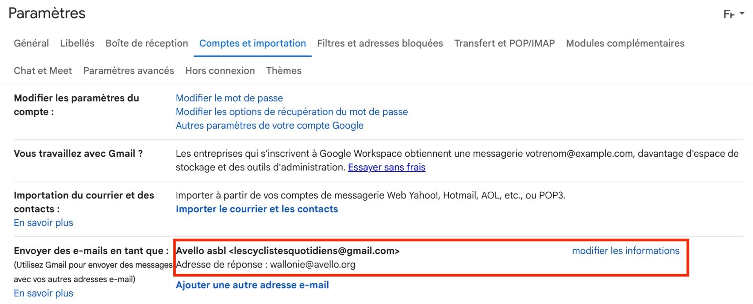Open password recovery options link
Viewport: 753px width, 304px height.
(291, 112)
